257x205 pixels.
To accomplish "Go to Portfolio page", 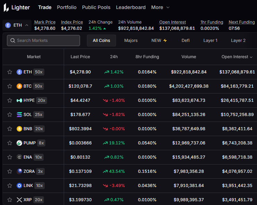I will [67, 7].
